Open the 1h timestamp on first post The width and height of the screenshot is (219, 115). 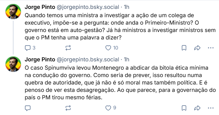click(127, 7)
